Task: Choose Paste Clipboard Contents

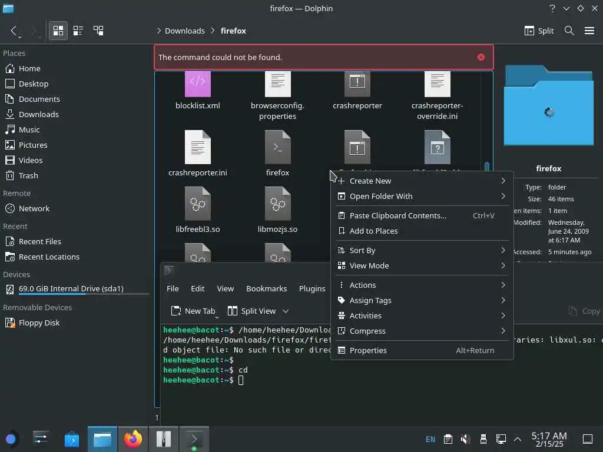Action: tap(422, 215)
